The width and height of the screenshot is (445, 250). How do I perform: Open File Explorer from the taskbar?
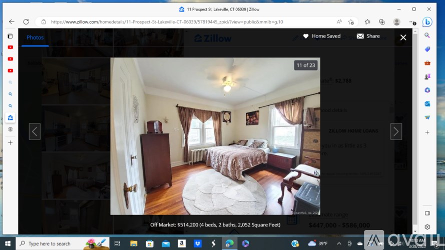(x=133, y=243)
